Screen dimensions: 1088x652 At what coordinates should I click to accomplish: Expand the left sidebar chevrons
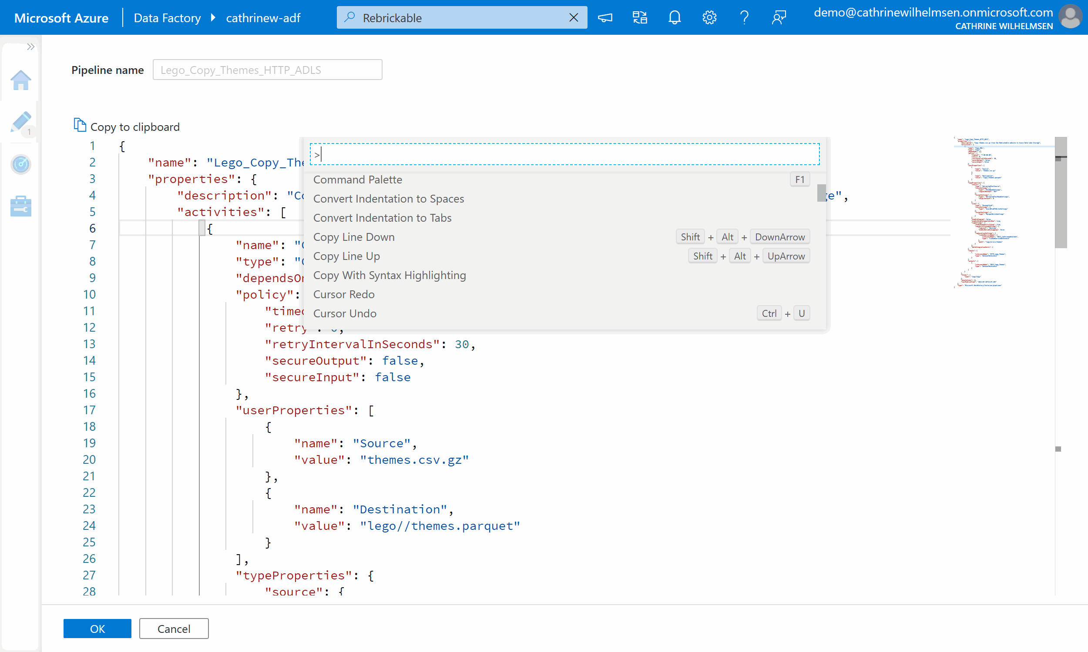30,47
